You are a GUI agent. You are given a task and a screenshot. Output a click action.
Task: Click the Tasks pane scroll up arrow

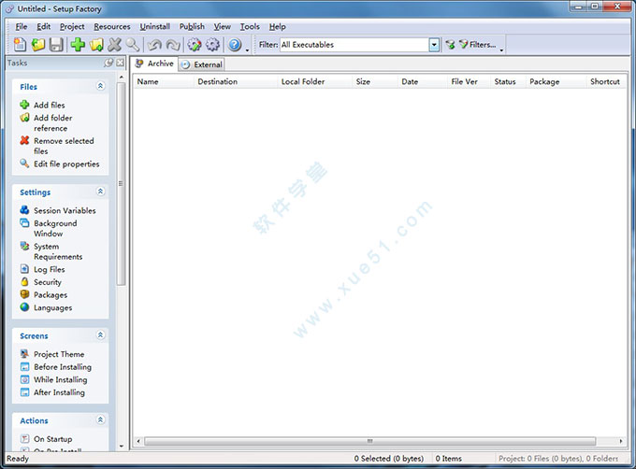point(122,77)
